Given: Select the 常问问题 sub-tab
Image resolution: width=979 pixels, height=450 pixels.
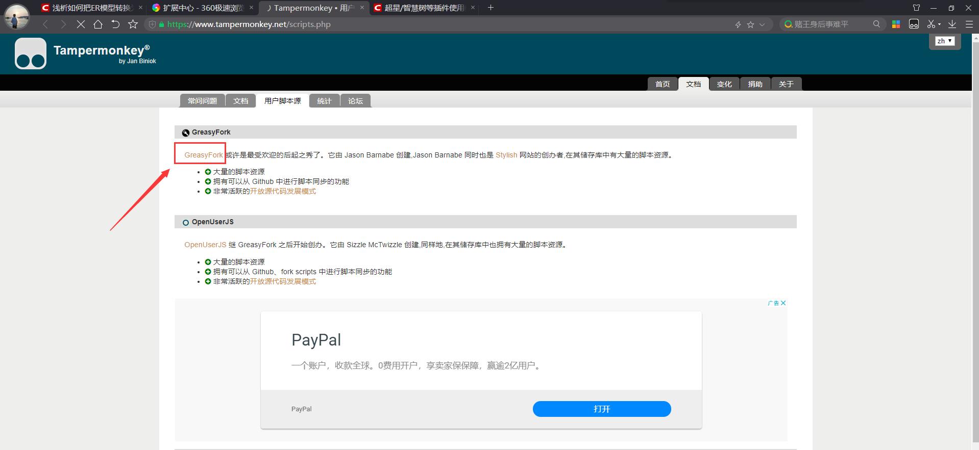Looking at the screenshot, I should point(203,101).
